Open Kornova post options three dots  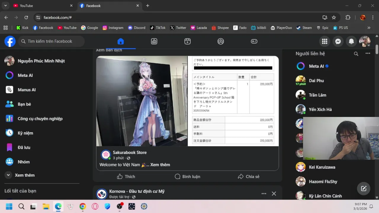pyautogui.click(x=264, y=193)
